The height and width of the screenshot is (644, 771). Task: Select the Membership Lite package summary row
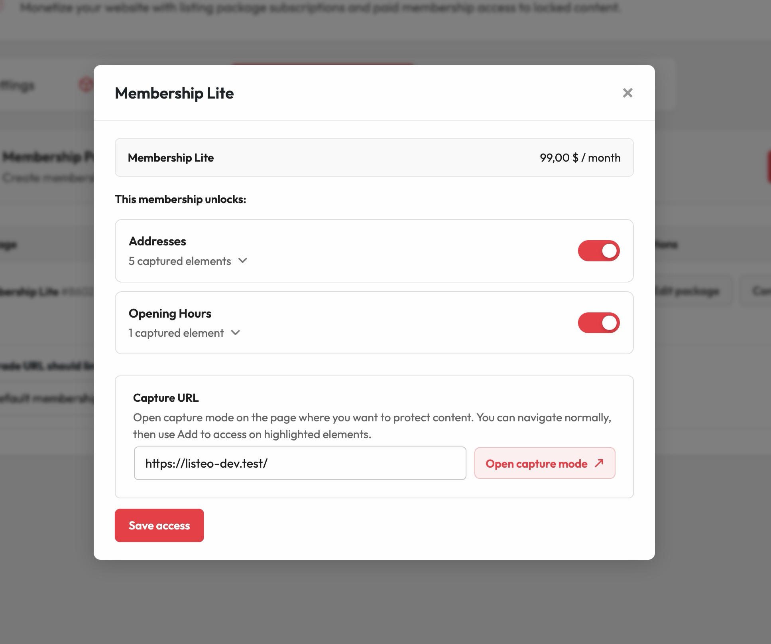pyautogui.click(x=374, y=158)
